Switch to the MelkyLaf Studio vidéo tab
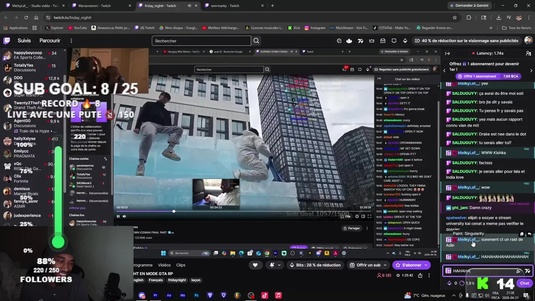 35,5
